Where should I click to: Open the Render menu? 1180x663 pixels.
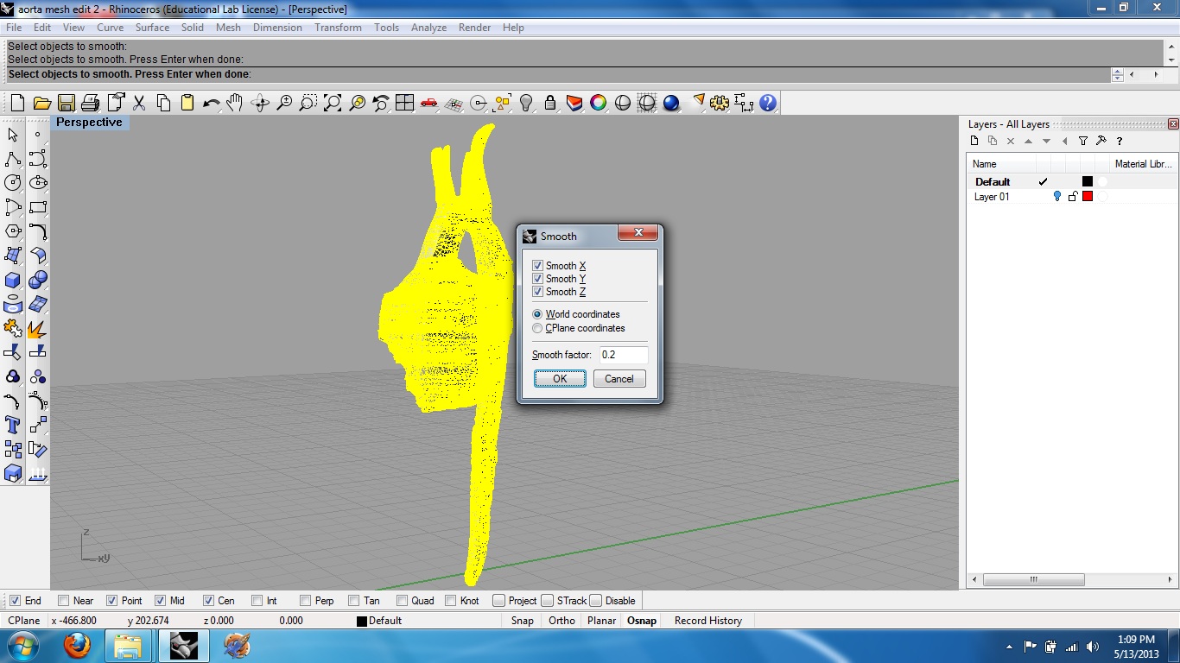pyautogui.click(x=474, y=28)
